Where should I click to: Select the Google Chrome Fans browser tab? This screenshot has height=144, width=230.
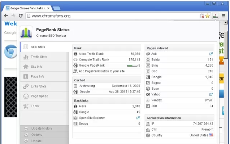tap(27, 8)
